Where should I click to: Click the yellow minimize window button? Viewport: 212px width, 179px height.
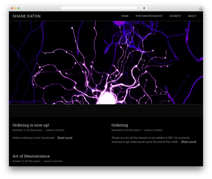(x=15, y=8)
